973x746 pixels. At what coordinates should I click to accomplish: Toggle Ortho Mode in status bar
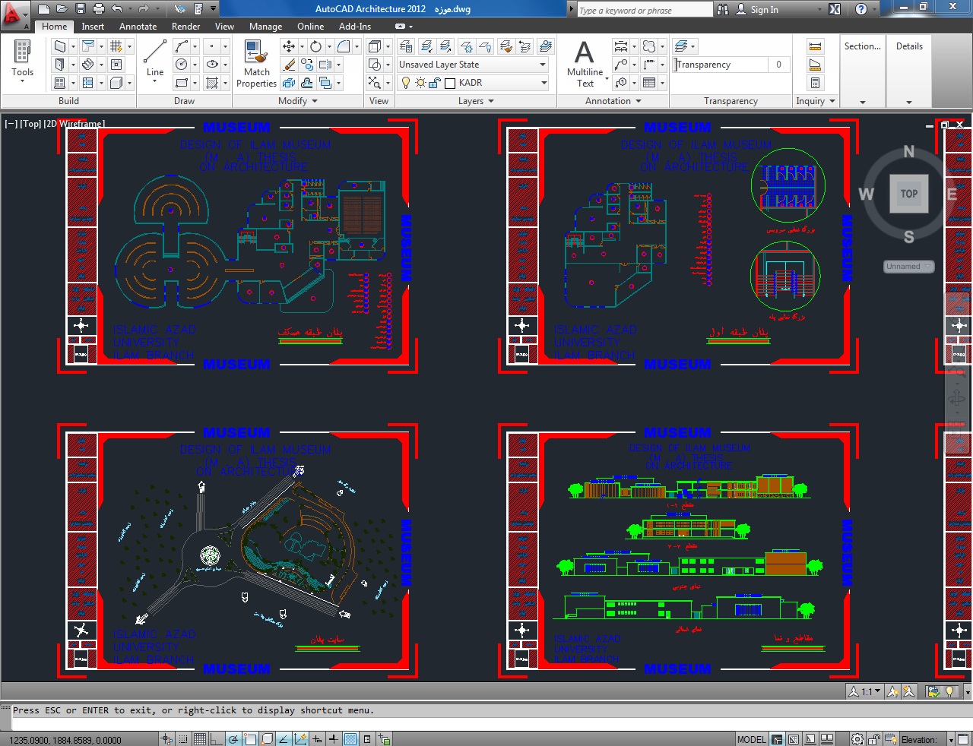[x=216, y=738]
